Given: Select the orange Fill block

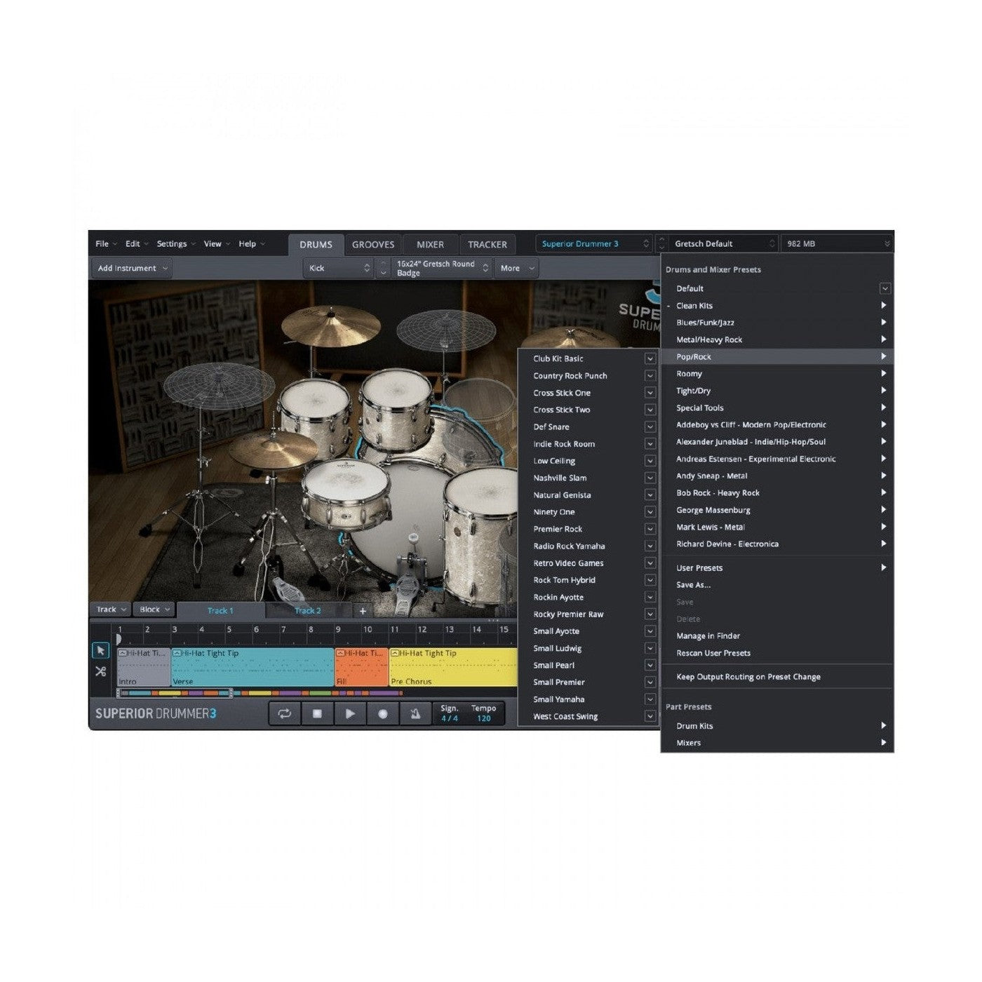Looking at the screenshot, I should [362, 667].
